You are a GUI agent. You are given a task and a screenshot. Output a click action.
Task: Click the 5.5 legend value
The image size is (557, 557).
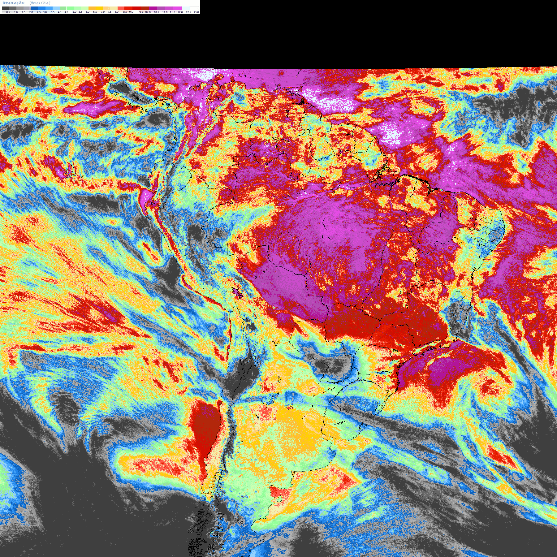(80, 12)
